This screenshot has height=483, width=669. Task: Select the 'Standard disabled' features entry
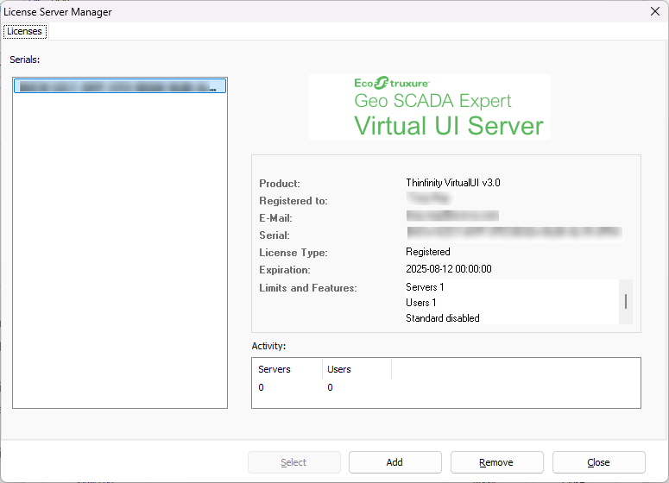pyautogui.click(x=442, y=318)
